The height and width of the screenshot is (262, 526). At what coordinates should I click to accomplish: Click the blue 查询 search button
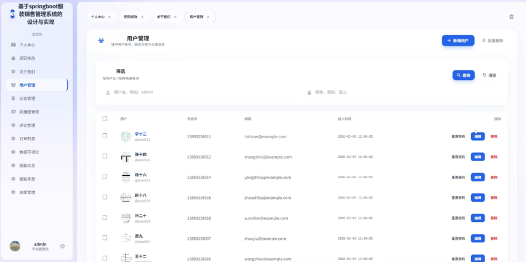tap(463, 75)
